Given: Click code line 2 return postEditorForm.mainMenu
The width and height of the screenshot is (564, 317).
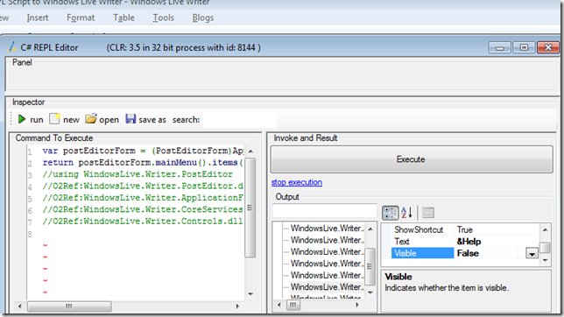Looking at the screenshot, I should (143, 163).
